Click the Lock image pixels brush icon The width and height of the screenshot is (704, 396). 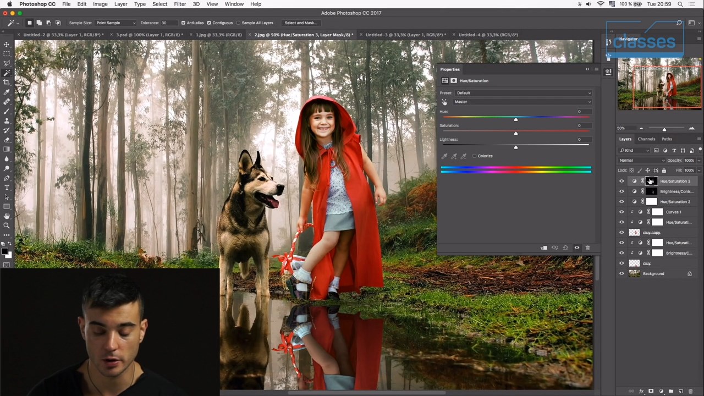click(639, 170)
